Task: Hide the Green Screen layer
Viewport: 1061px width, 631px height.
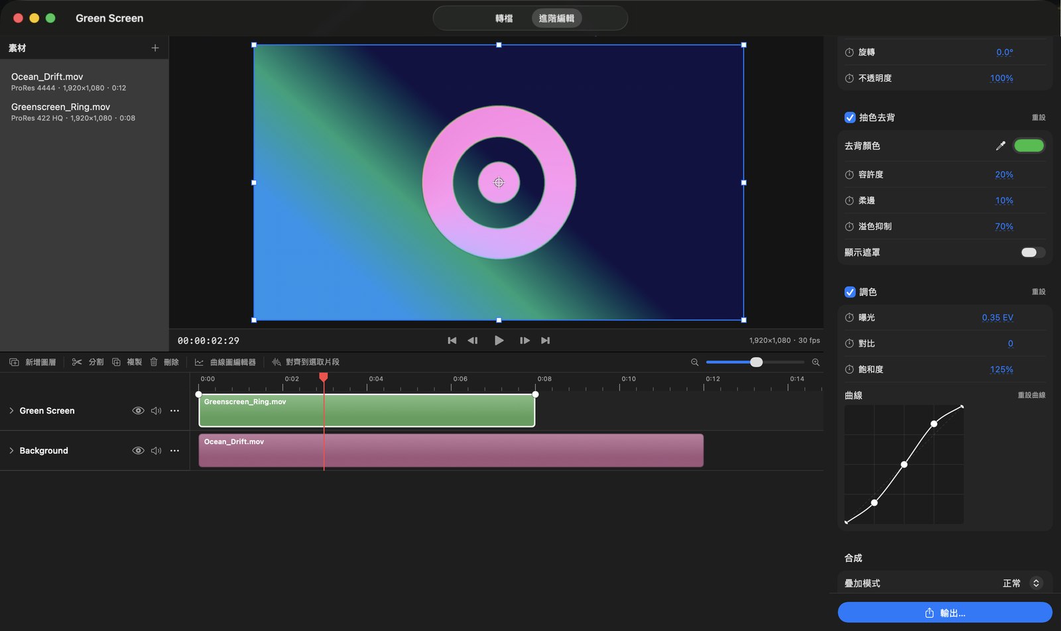Action: pos(138,411)
